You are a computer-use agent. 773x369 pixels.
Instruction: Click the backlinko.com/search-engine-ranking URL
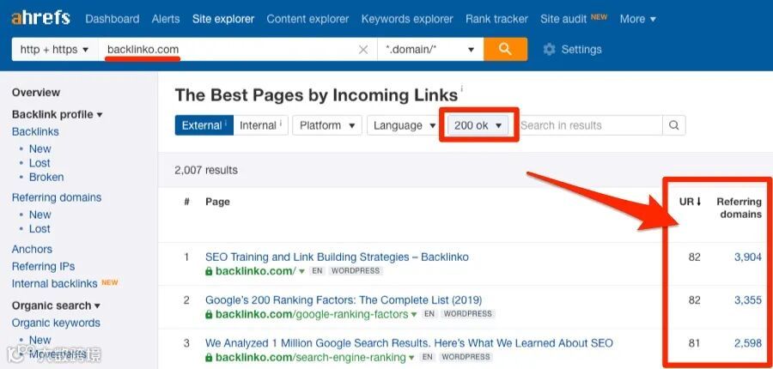point(311,357)
